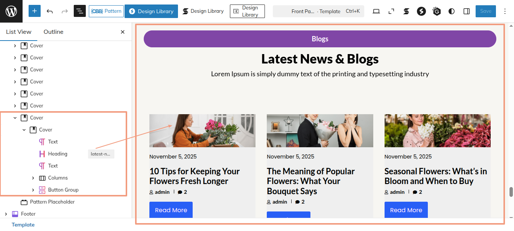Expand the Button Group block
This screenshot has width=514, height=231.
(x=33, y=190)
